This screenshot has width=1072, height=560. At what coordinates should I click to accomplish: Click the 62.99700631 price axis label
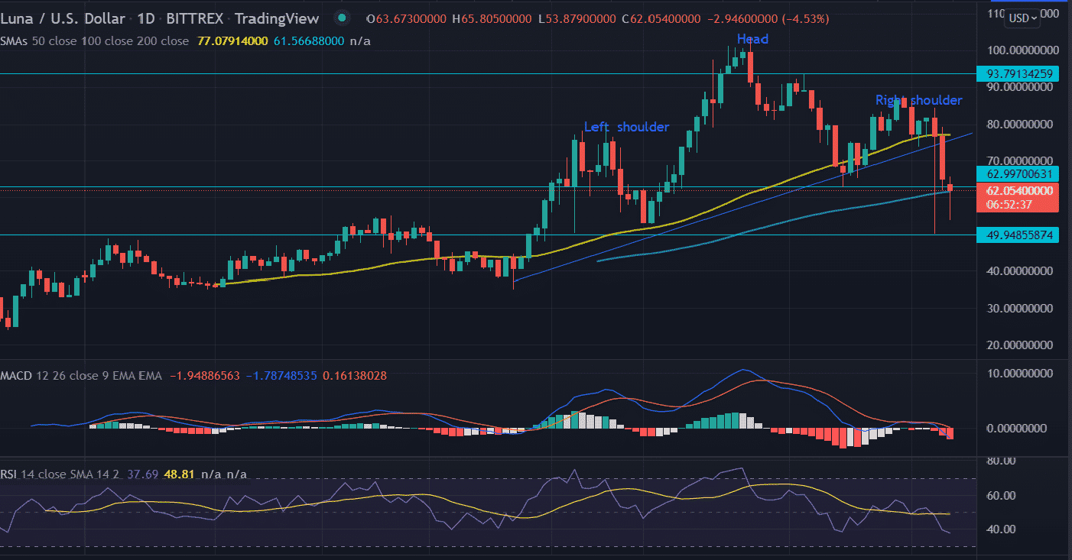(1018, 173)
